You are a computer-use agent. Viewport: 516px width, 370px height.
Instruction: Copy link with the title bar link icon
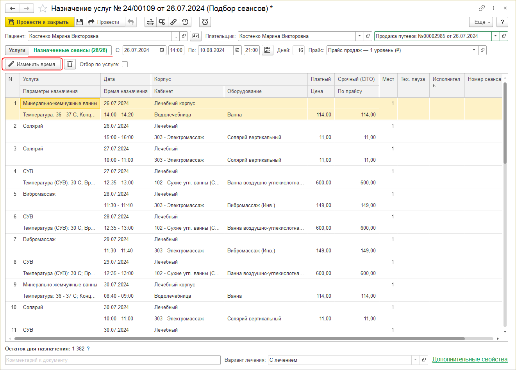(x=482, y=8)
